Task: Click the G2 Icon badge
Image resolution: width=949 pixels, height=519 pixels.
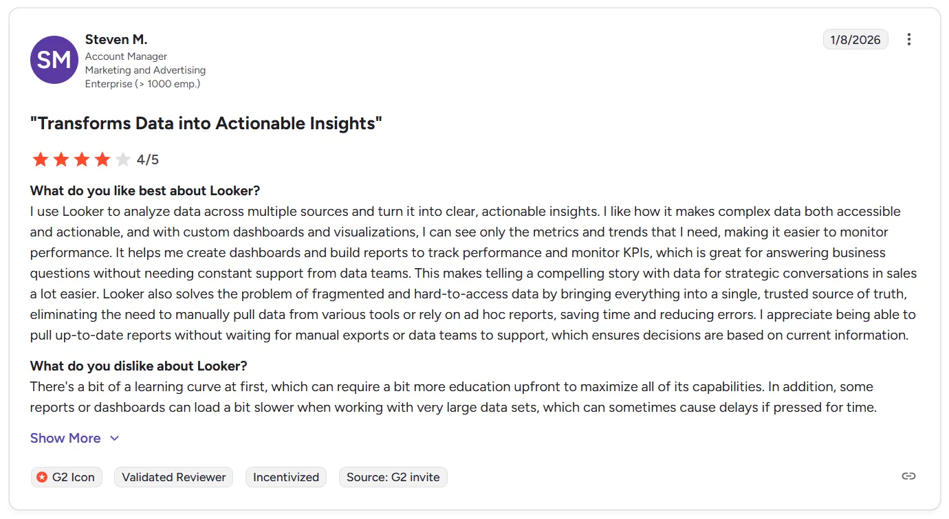Action: (x=67, y=477)
